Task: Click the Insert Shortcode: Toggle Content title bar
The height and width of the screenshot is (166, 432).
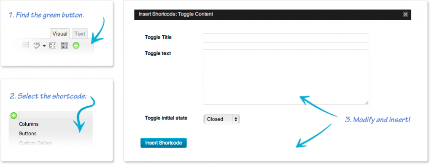Action: coord(273,14)
